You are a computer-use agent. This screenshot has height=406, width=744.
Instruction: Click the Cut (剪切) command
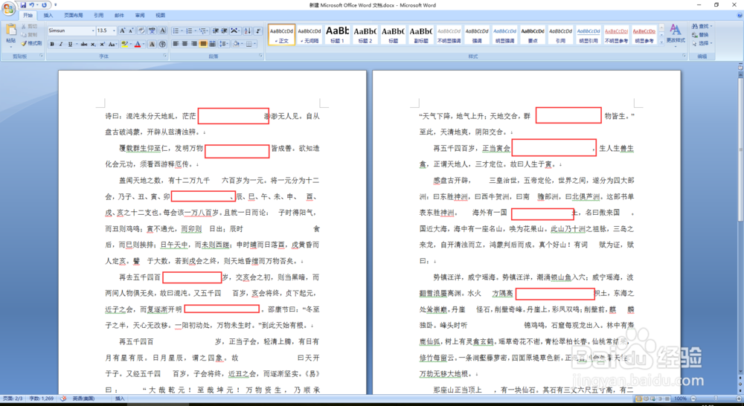click(x=30, y=27)
